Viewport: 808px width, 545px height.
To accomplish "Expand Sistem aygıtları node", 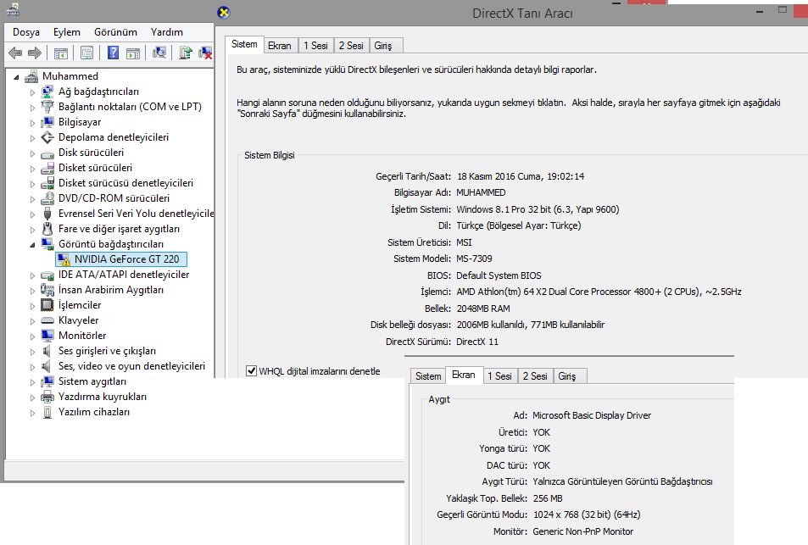I will pos(32,382).
